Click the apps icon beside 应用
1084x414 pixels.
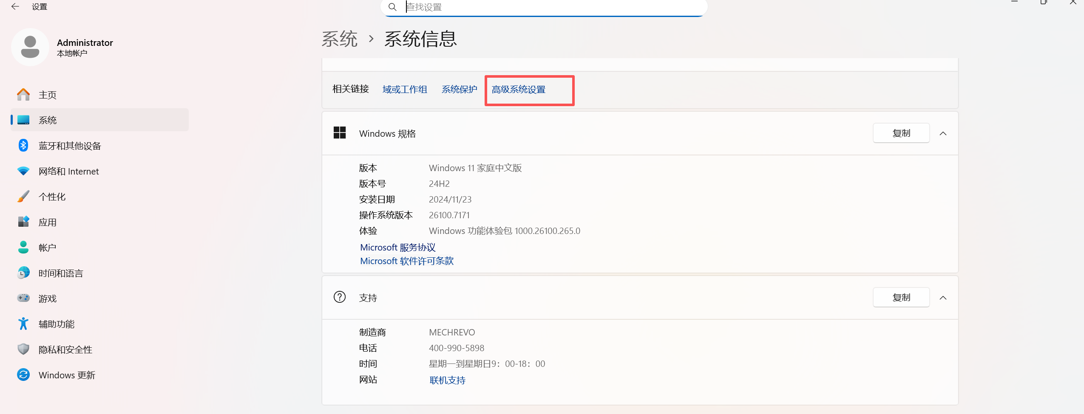tap(23, 222)
